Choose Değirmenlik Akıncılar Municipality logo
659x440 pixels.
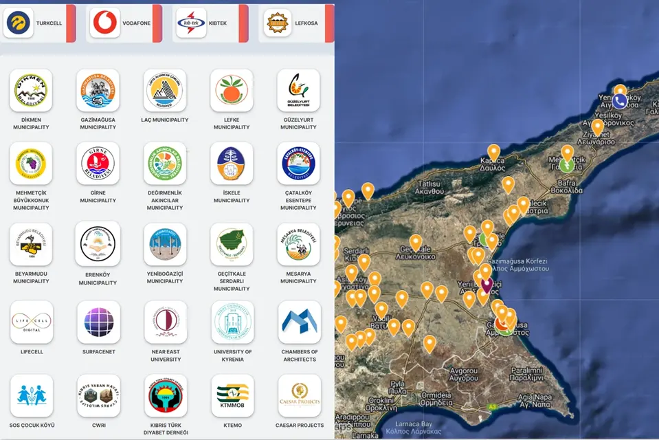click(x=165, y=163)
